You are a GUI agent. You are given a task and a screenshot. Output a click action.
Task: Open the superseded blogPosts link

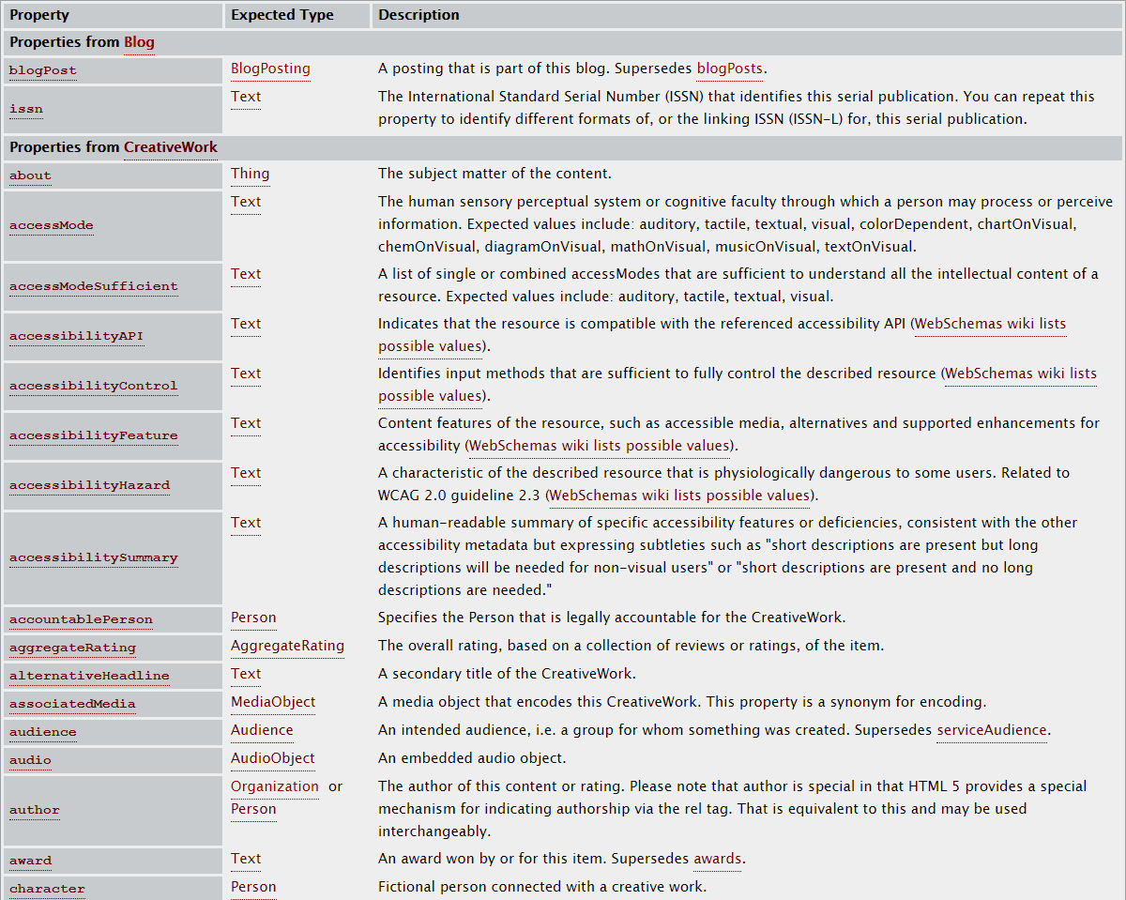coord(730,69)
